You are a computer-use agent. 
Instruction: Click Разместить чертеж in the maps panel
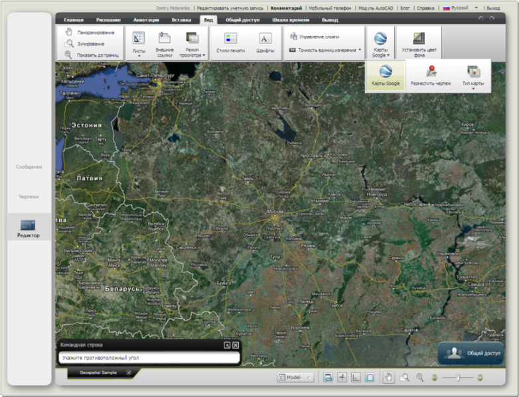point(430,76)
